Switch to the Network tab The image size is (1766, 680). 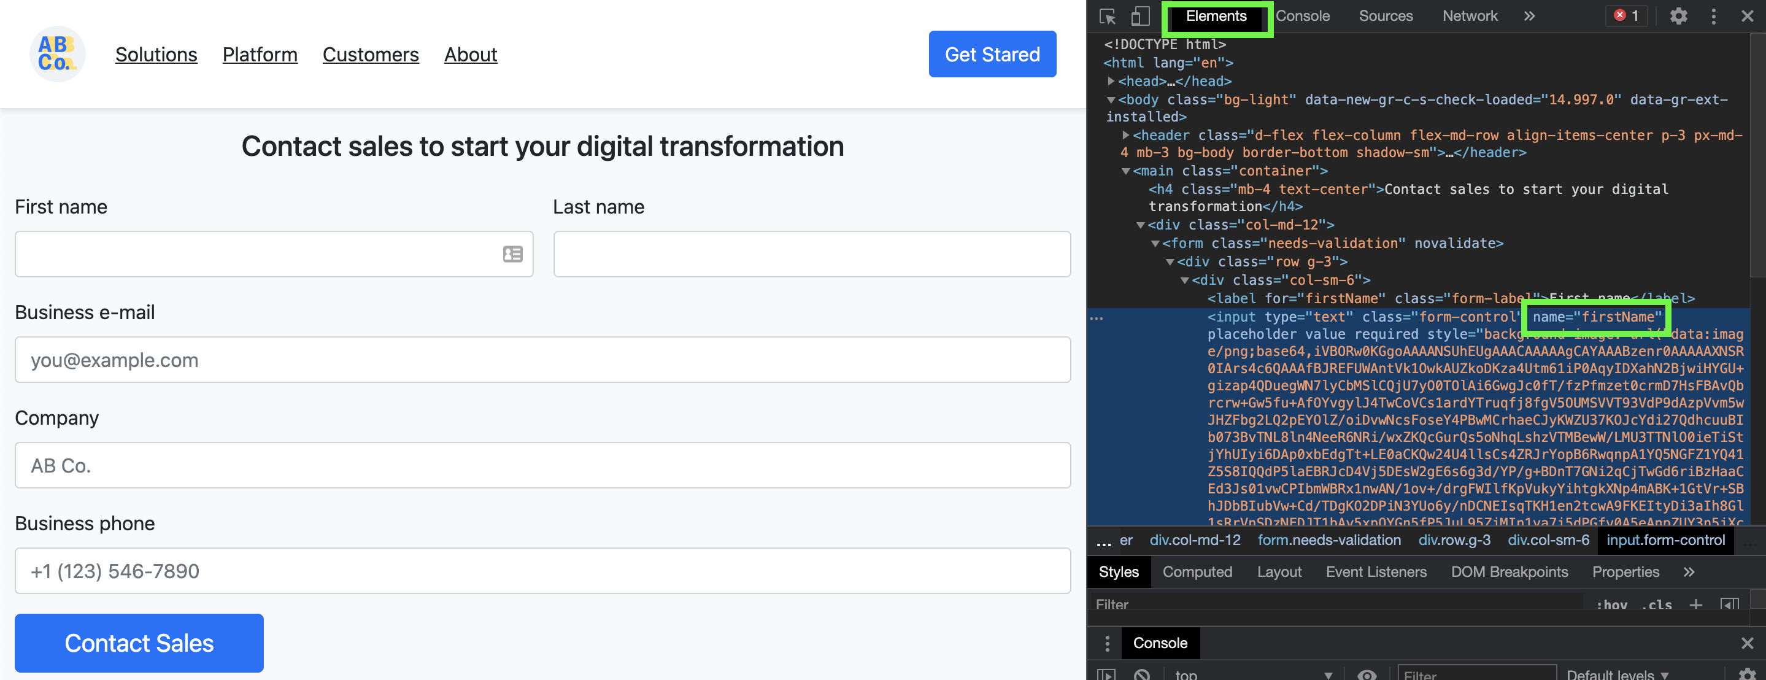coord(1470,16)
